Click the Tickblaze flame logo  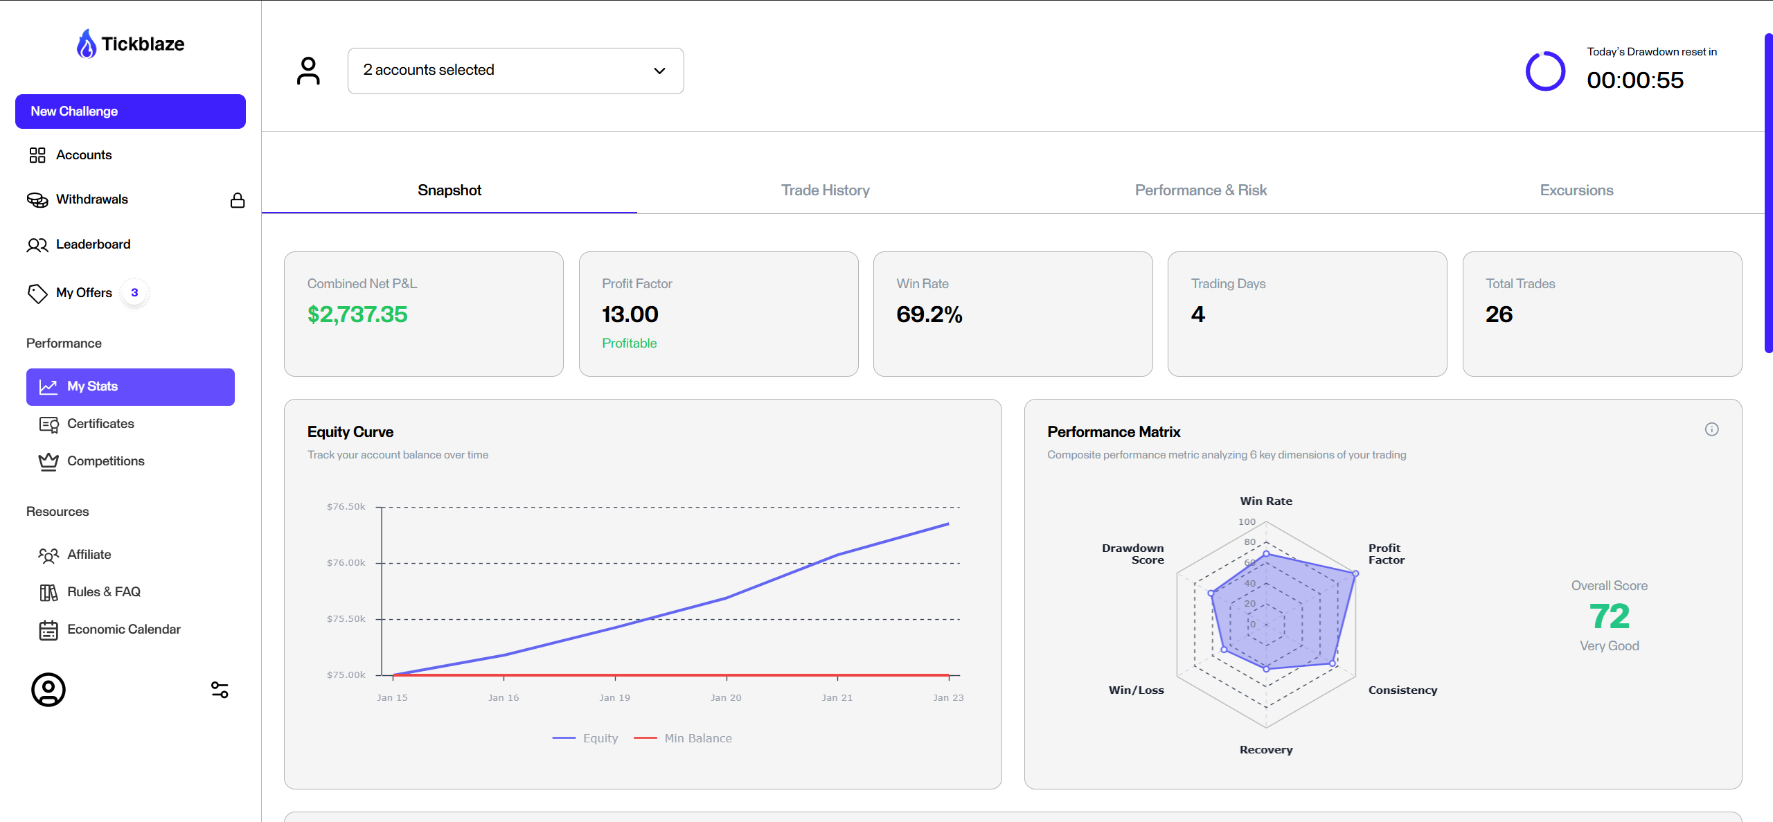tap(87, 44)
